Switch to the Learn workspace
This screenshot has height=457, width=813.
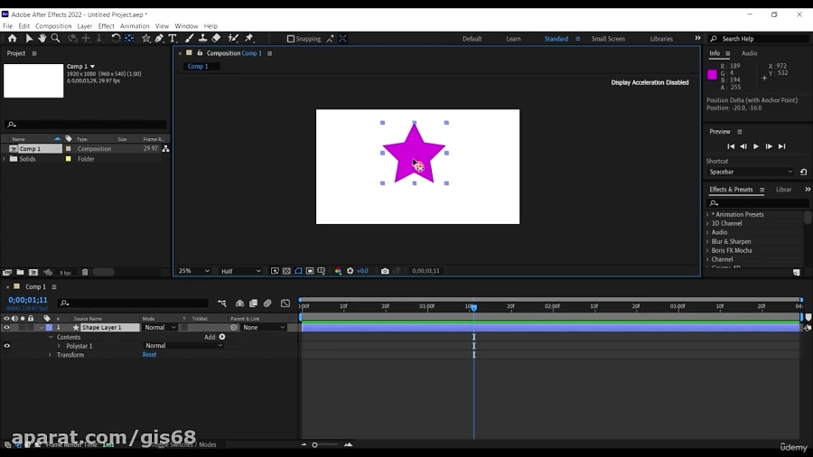click(513, 39)
